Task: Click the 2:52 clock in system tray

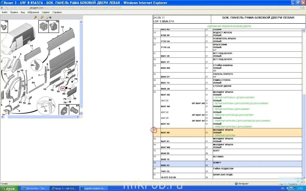Action: 300,189
